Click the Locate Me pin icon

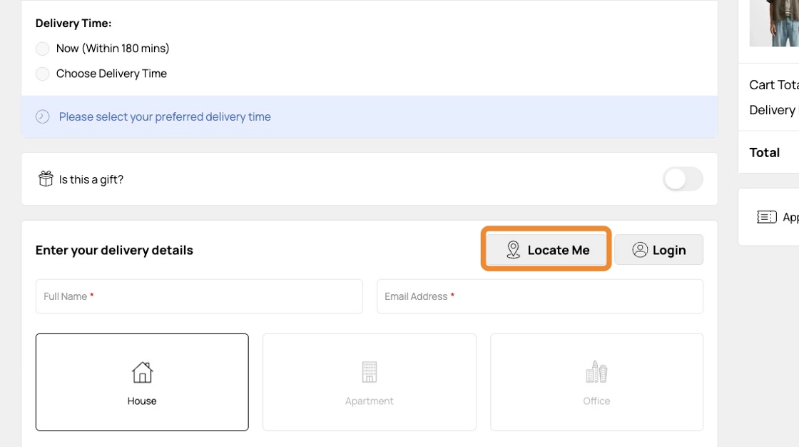513,250
